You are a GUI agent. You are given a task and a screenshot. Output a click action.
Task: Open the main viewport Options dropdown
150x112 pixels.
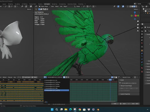(136, 9)
